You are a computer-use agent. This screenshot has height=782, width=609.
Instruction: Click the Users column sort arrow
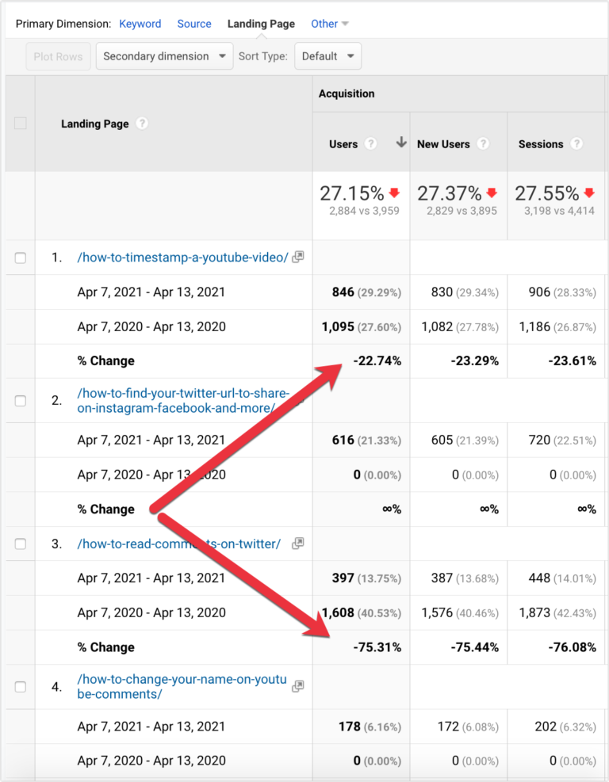coord(401,143)
